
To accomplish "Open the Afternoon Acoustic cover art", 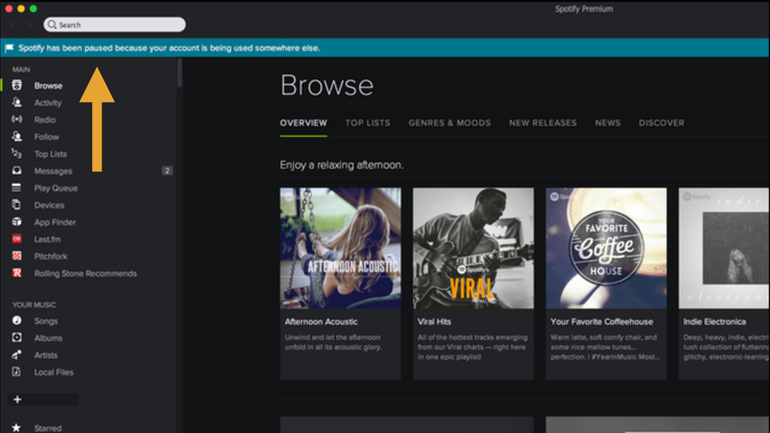I will pyautogui.click(x=341, y=248).
